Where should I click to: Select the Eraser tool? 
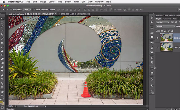click(x=2, y=59)
